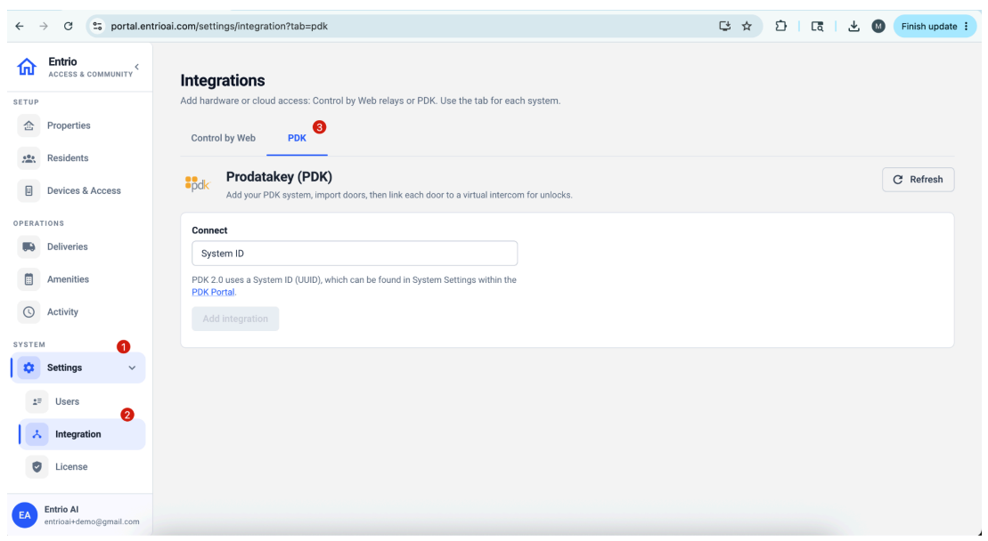Viewport: 988px width, 541px height.
Task: Open the browser three-dot menu
Action: tap(967, 27)
